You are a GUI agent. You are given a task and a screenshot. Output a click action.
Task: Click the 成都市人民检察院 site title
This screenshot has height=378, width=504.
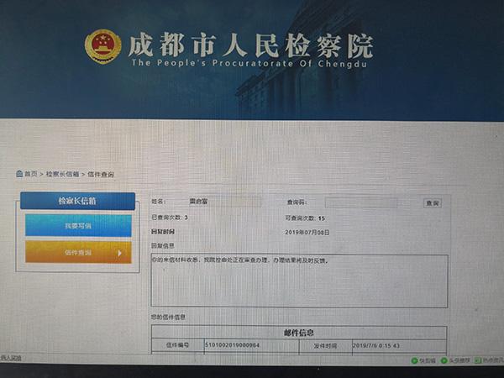[250, 45]
